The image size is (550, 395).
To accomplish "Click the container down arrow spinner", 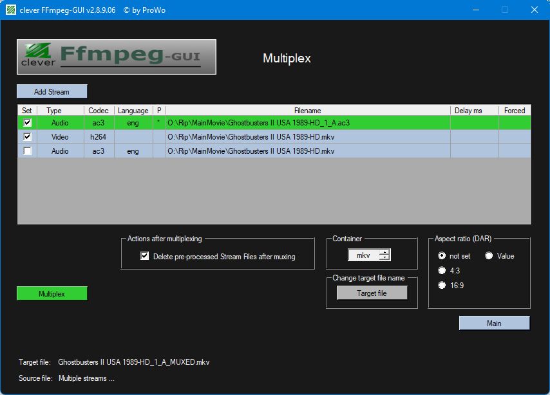I will coord(385,257).
